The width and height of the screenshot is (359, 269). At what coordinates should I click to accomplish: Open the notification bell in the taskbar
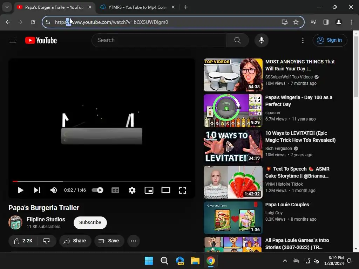[350, 261]
